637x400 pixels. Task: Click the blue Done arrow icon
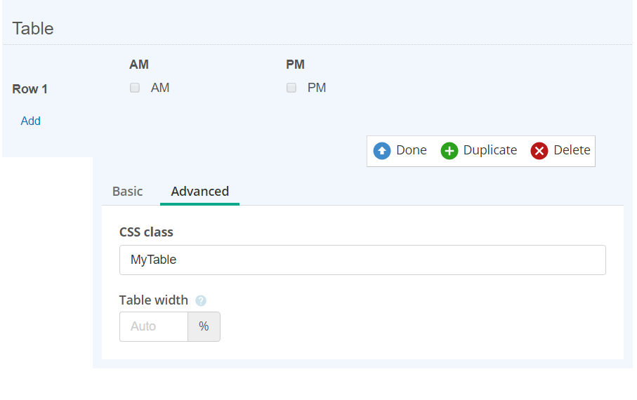pos(382,151)
